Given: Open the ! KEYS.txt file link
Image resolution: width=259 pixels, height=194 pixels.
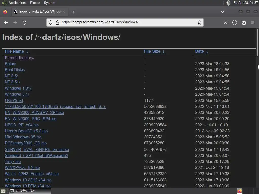Looking at the screenshot, I should pyautogui.click(x=14, y=101).
